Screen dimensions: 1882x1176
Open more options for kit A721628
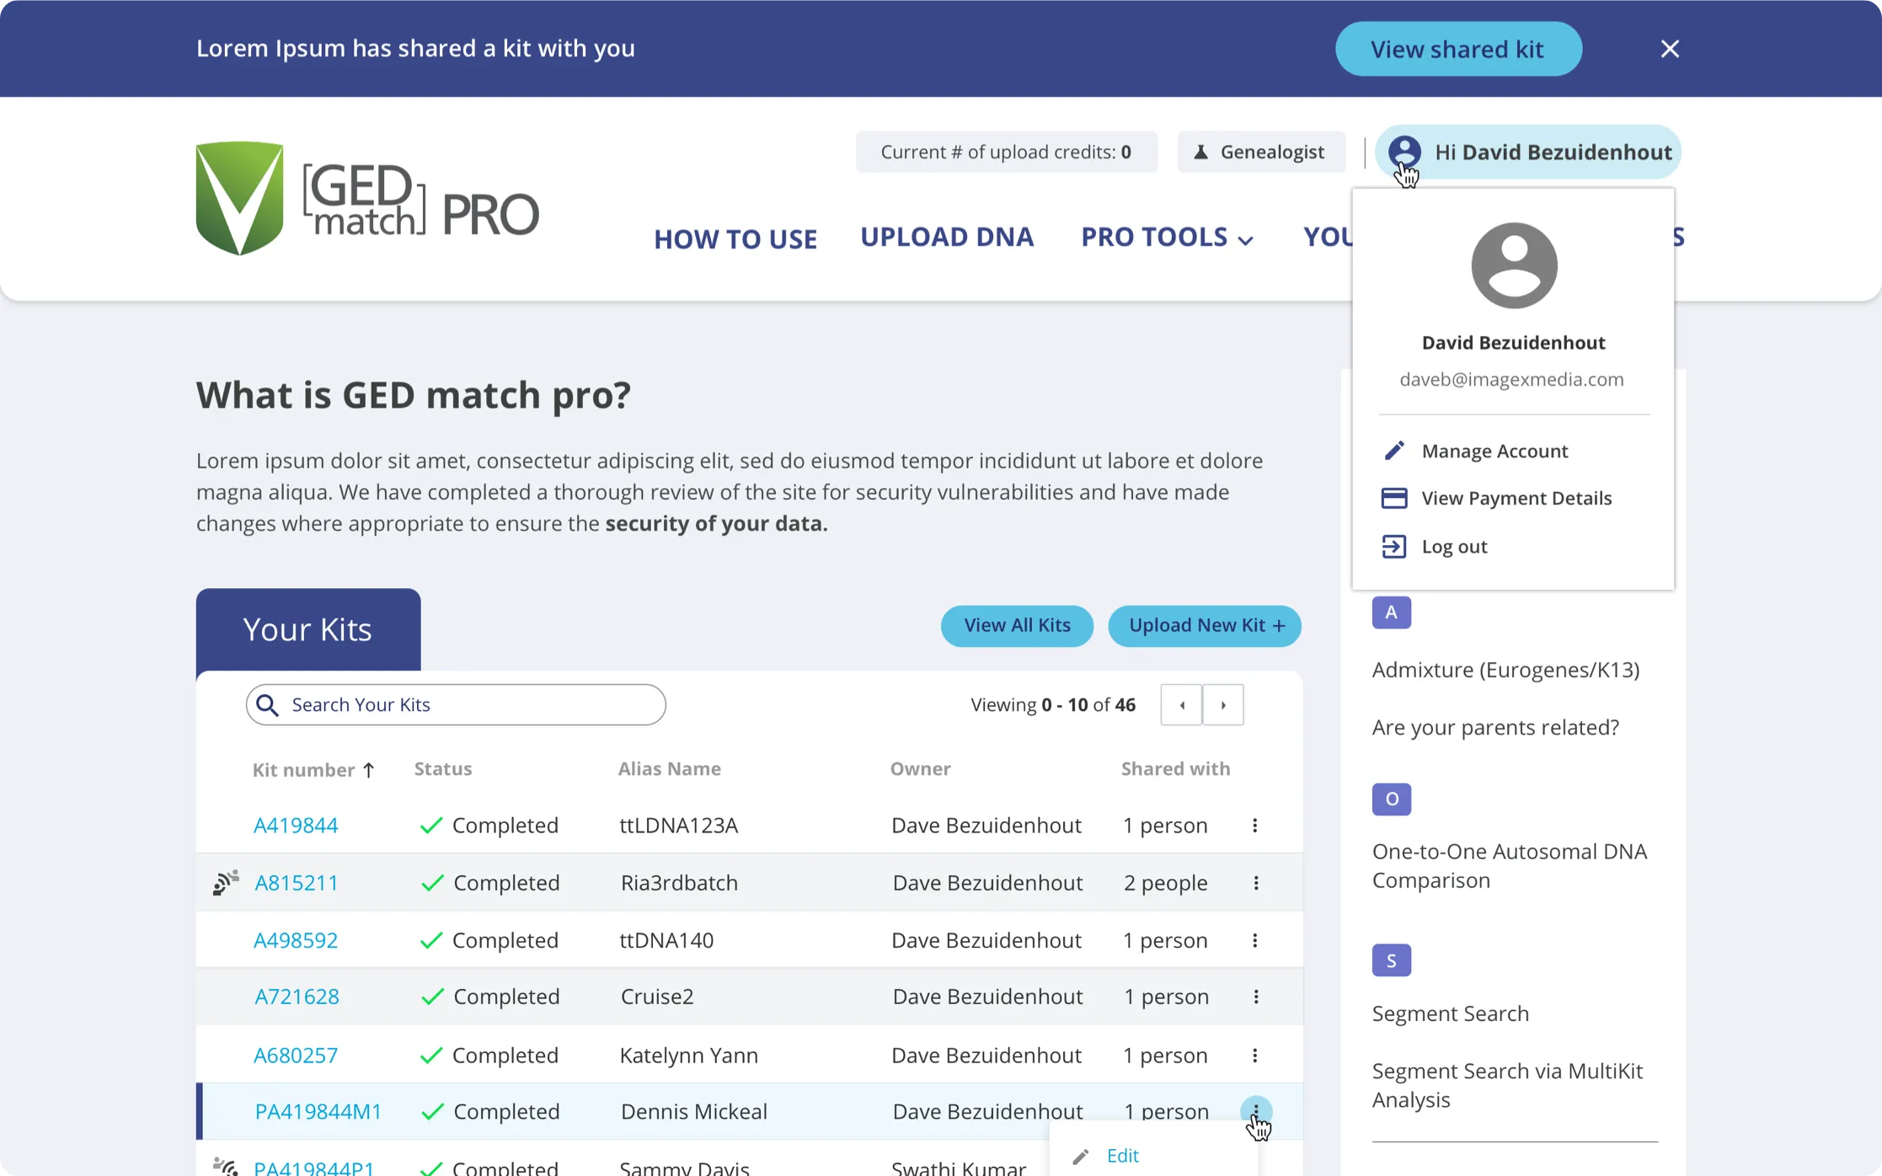[1256, 997]
